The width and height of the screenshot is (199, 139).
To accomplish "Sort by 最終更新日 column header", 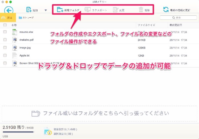I will click(x=176, y=25).
